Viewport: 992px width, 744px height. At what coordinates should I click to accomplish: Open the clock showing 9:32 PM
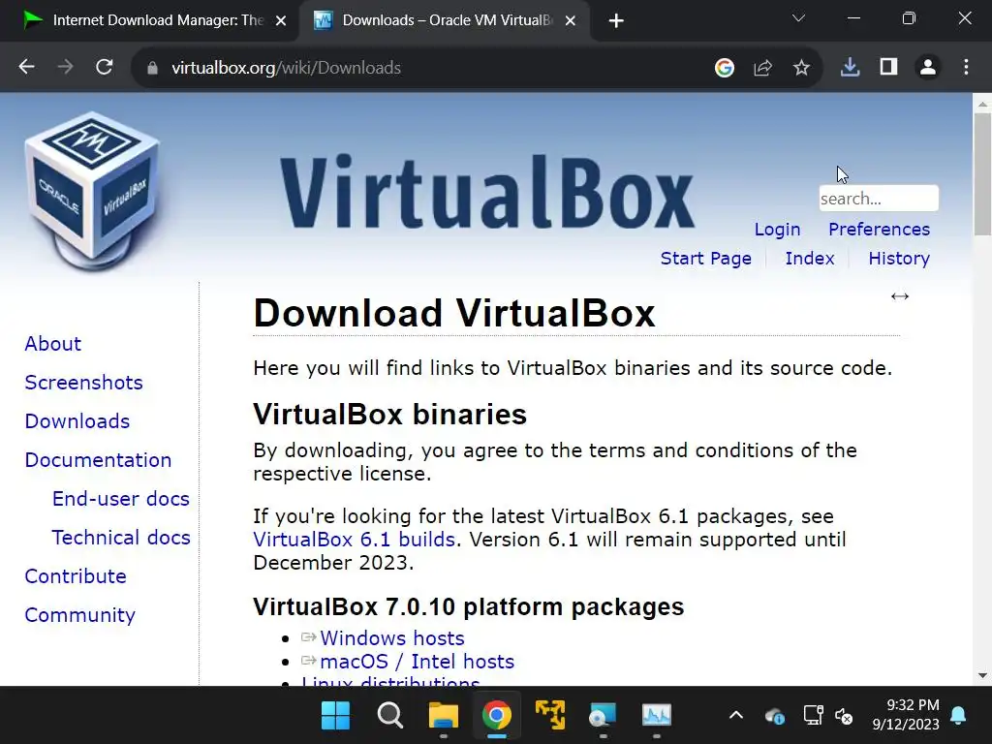[x=906, y=714]
